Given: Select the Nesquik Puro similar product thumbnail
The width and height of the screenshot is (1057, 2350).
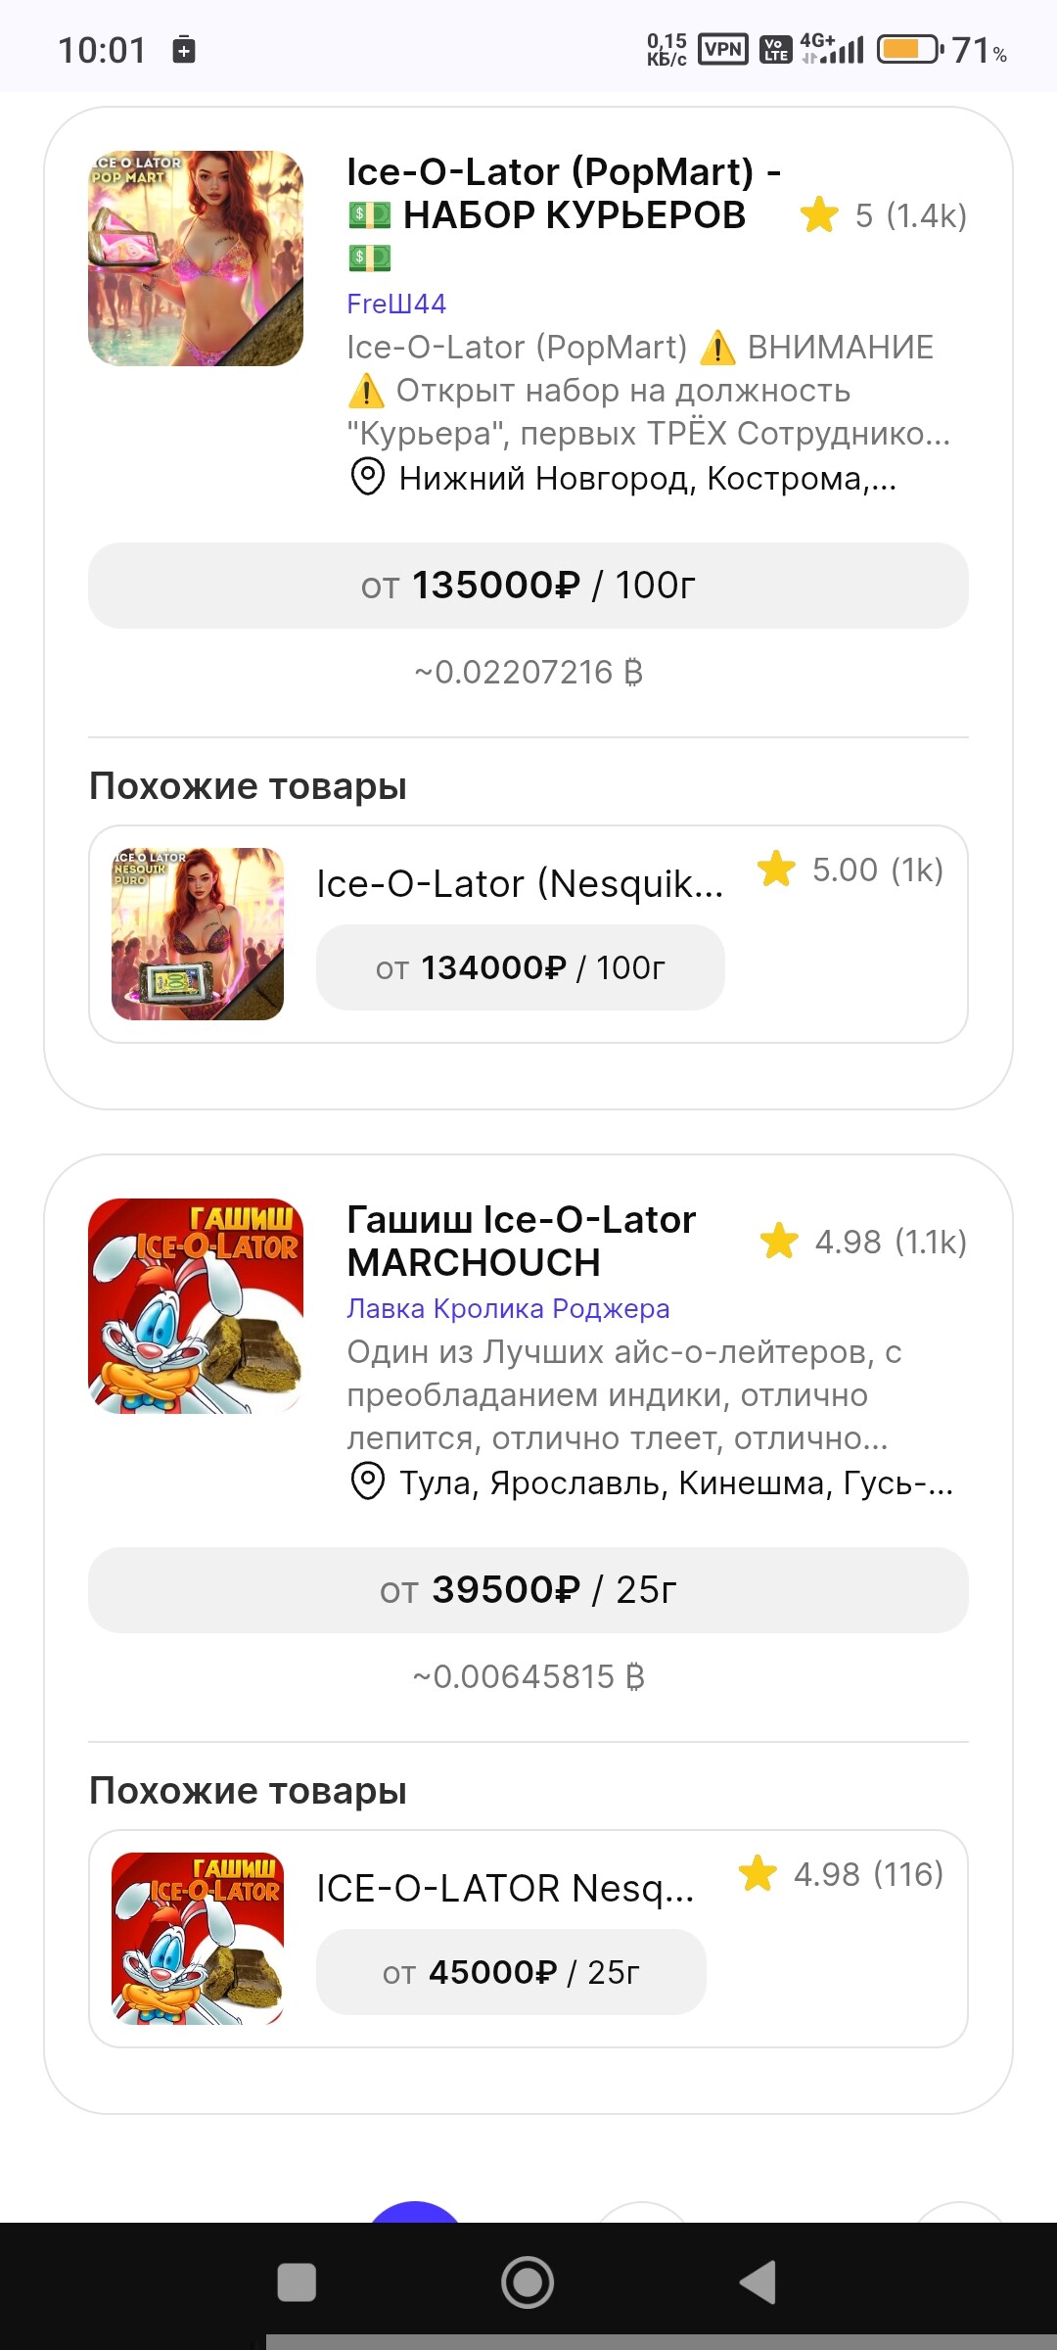Looking at the screenshot, I should tap(198, 934).
